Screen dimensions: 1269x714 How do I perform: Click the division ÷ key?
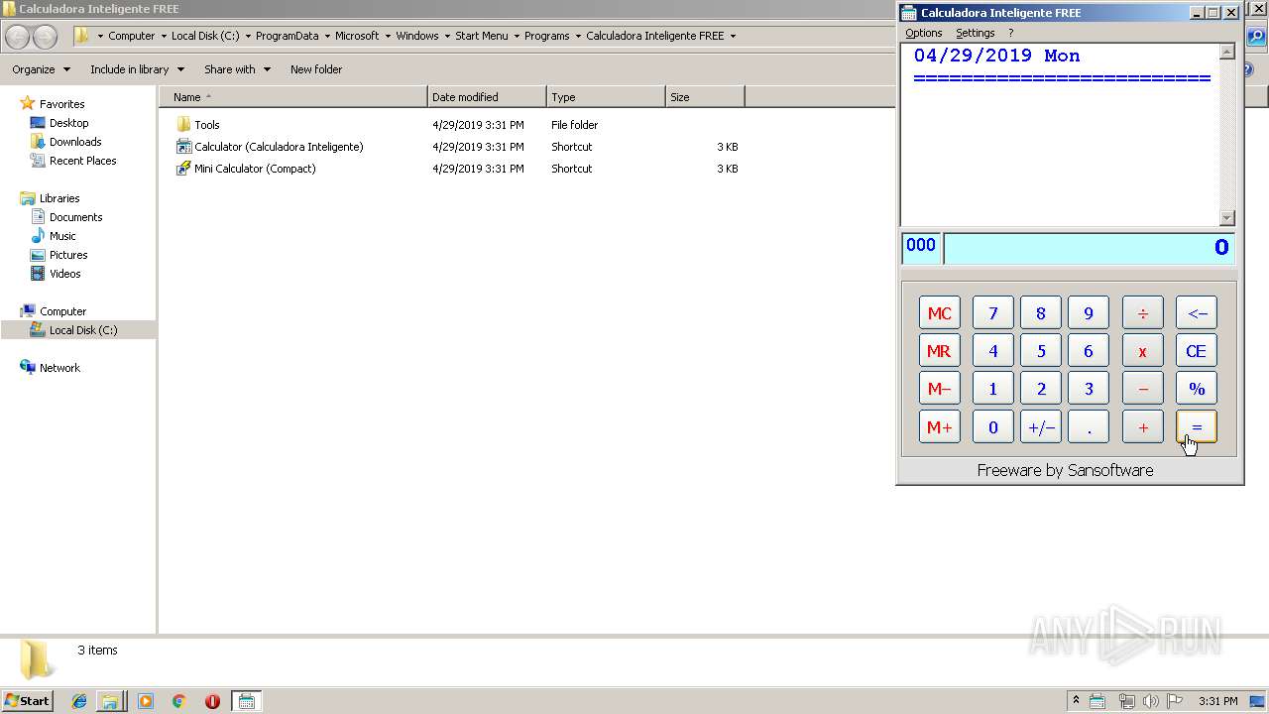[1142, 313]
